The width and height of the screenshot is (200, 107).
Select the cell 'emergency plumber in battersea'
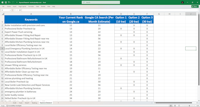pos(31,92)
